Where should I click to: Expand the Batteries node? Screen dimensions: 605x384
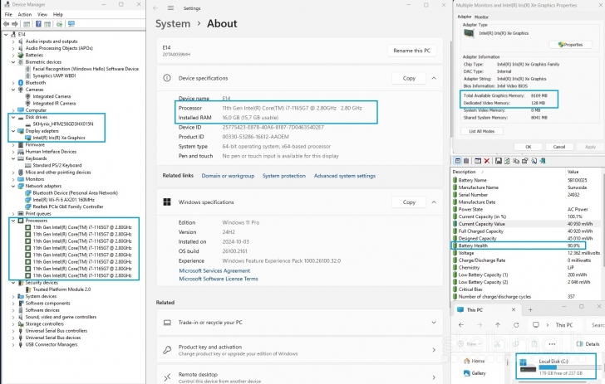pyautogui.click(x=13, y=55)
